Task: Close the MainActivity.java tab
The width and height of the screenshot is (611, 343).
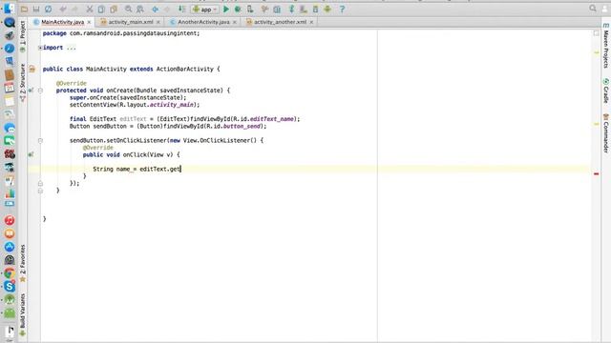Action: tap(89, 22)
